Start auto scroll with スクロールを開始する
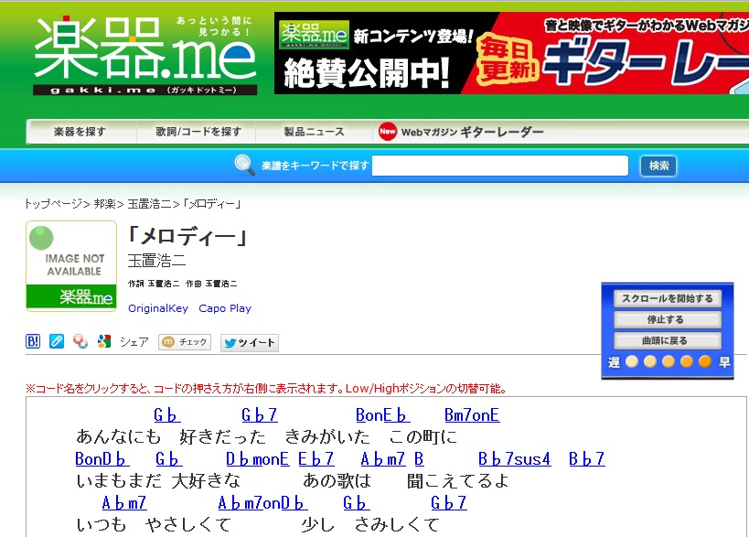749x537 pixels. pyautogui.click(x=667, y=299)
